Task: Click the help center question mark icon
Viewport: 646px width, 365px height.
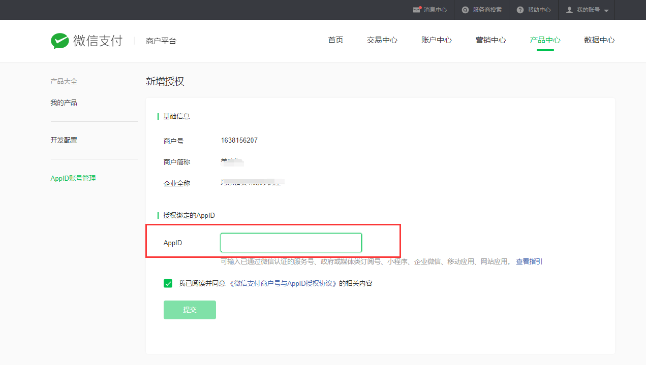Action: click(520, 10)
